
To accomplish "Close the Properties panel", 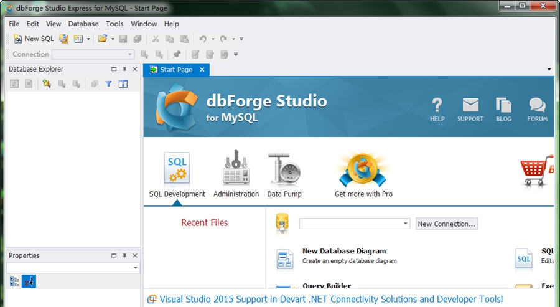I will pos(135,255).
